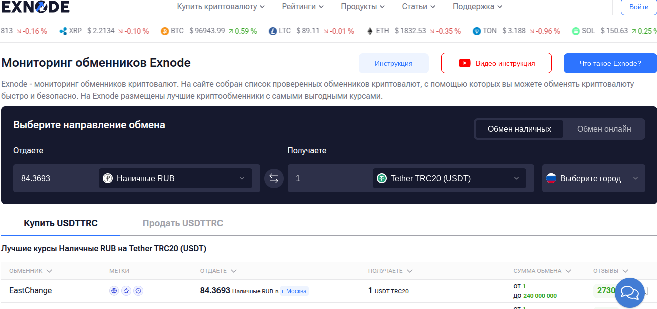Image resolution: width=657 pixels, height=309 pixels.
Task: Expand the Продукты menu
Action: (x=363, y=7)
